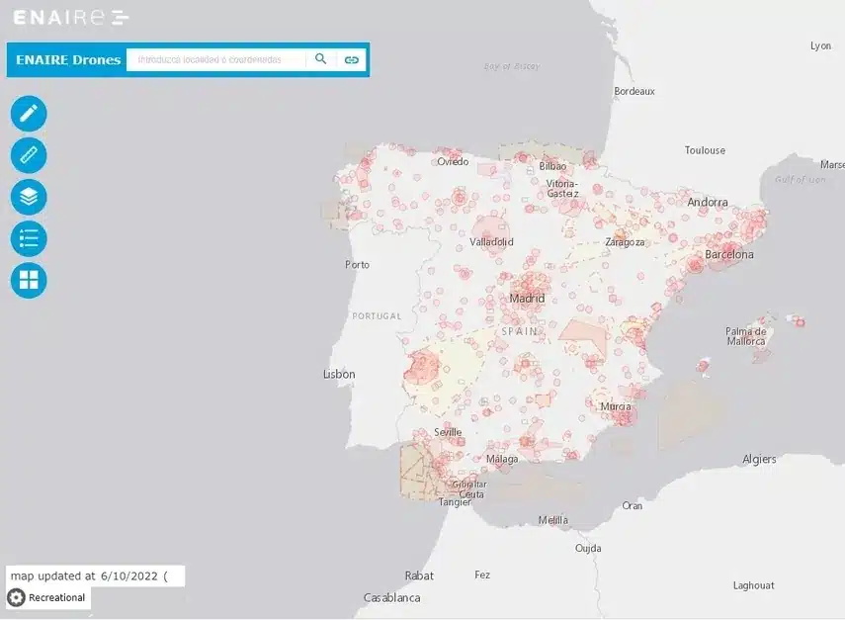The height and width of the screenshot is (620, 845).
Task: Click the ENAIRE logo
Action: [x=70, y=17]
